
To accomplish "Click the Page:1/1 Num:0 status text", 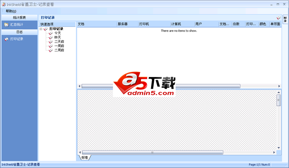I will pyautogui.click(x=259, y=165).
